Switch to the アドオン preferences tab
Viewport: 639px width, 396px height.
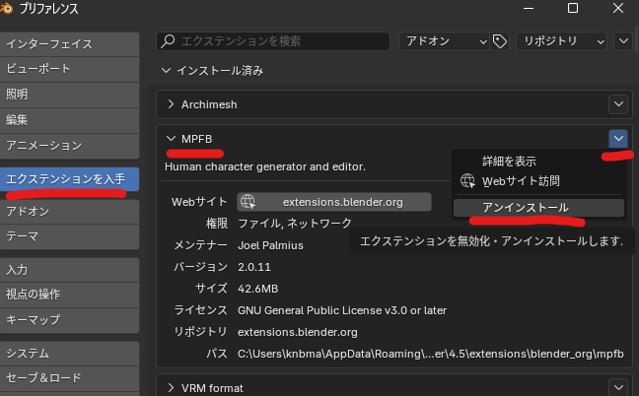[x=69, y=212]
